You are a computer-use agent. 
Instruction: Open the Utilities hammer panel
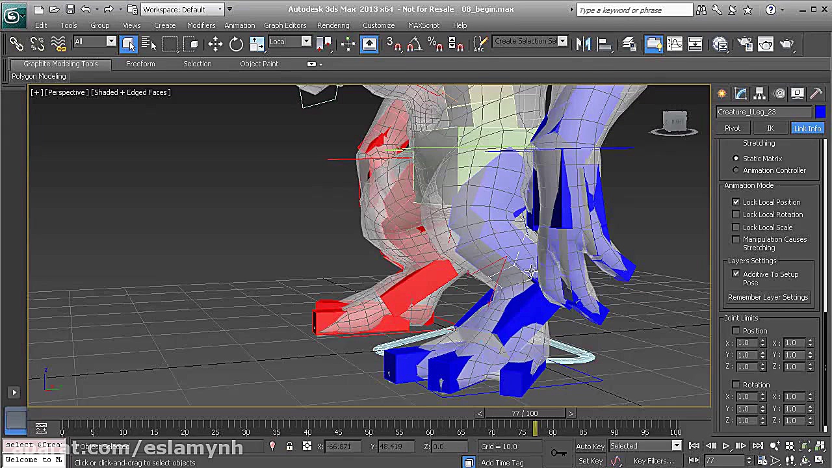pos(816,94)
